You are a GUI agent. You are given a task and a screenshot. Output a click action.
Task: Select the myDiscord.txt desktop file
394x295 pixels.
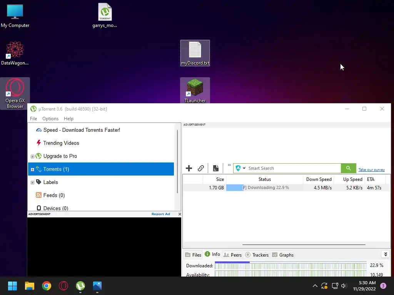click(x=195, y=53)
